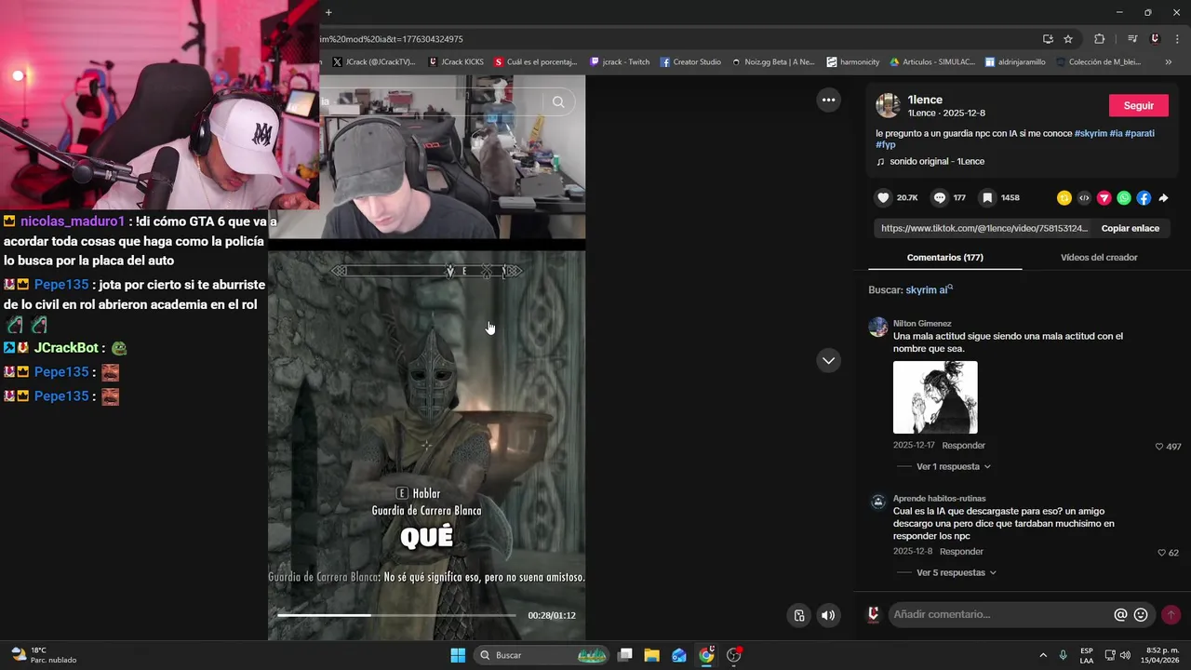1191x670 pixels.
Task: Share the video on WhatsApp
Action: (x=1124, y=198)
